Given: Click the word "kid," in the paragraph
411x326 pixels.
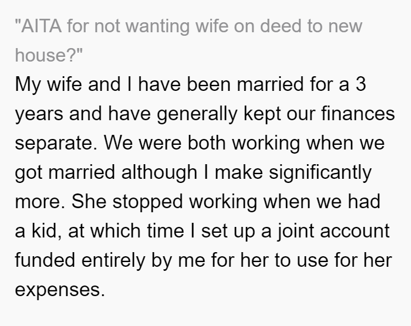Looking at the screenshot, I should (x=47, y=230).
